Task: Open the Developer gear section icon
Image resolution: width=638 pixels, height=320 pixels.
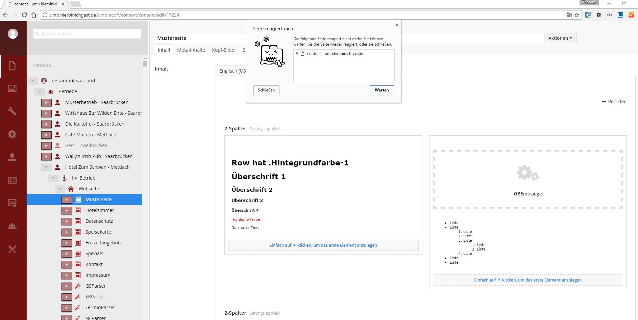Action: click(12, 134)
